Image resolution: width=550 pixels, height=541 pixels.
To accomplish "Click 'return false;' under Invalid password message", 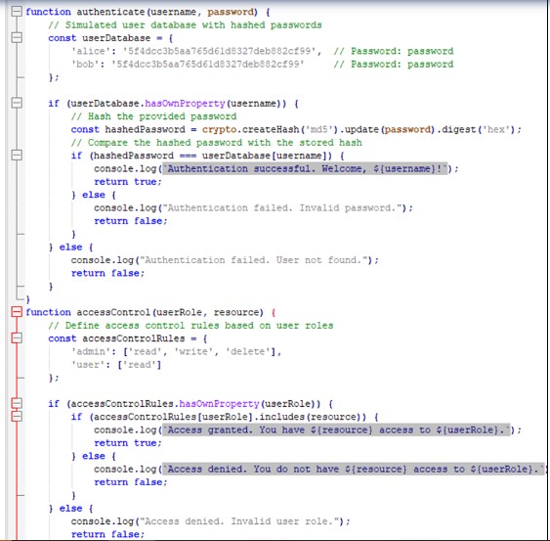I will (131, 221).
